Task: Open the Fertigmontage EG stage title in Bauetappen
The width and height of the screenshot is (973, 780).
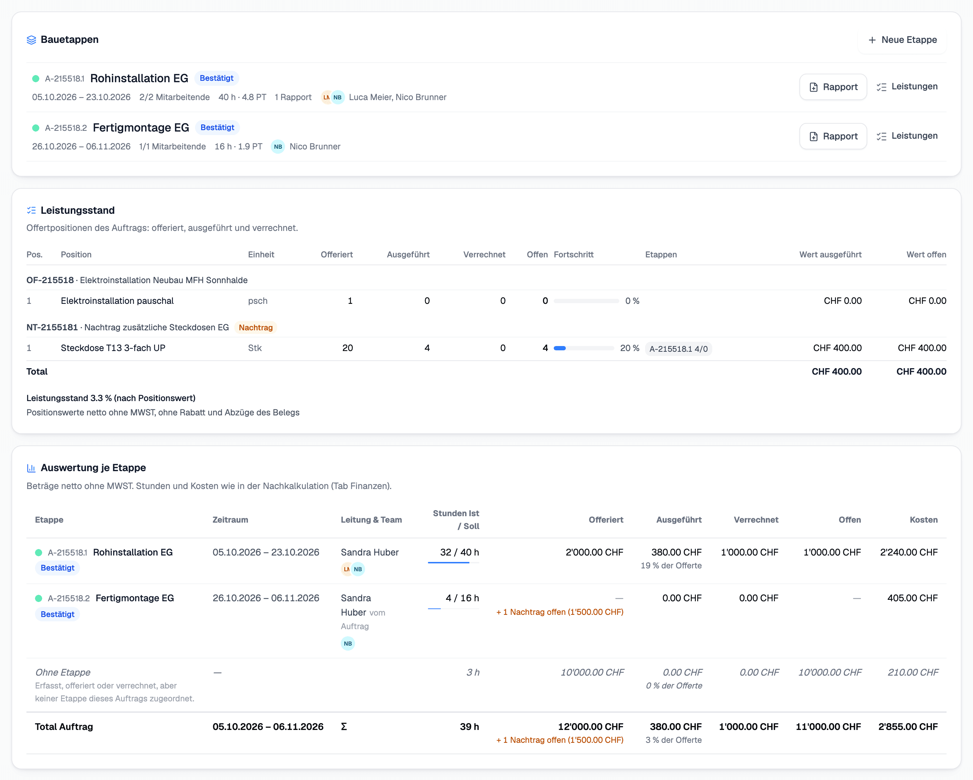Action: [x=141, y=128]
